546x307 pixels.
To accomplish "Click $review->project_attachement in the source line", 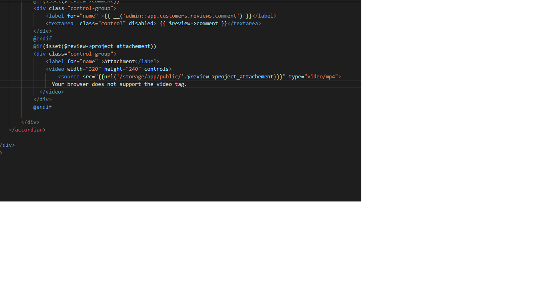I will (x=230, y=77).
